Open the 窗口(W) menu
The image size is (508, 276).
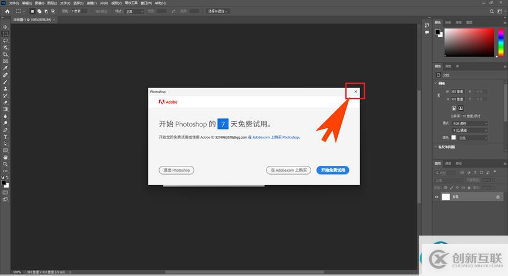tap(146, 3)
